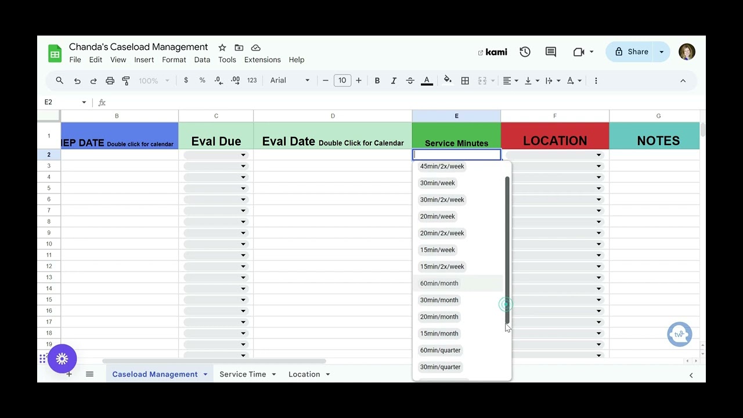Screen dimensions: 743x418
Task: Click the borders grid icon
Action: coord(465,81)
